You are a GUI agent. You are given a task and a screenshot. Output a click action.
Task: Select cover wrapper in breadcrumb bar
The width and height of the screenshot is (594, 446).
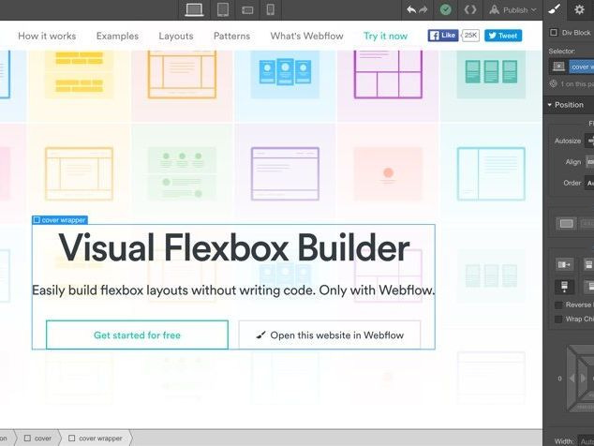(96, 439)
